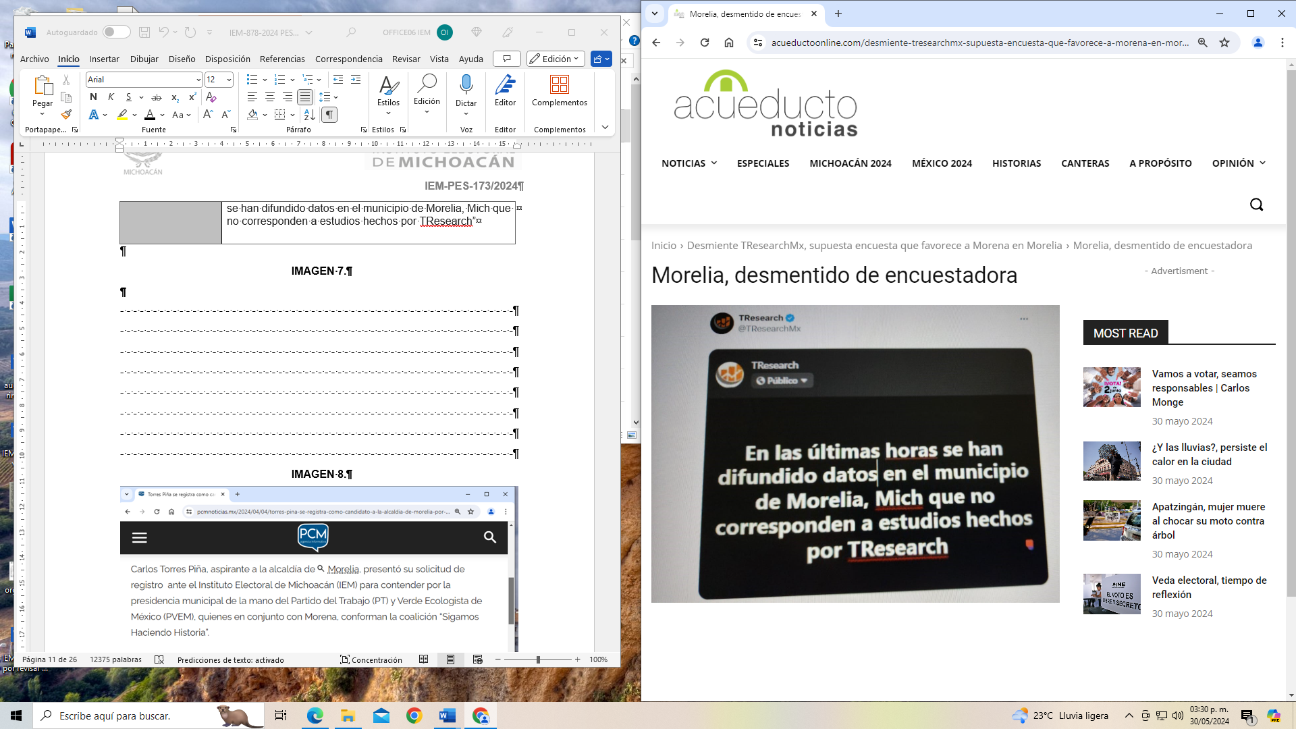This screenshot has height=729, width=1296.
Task: Sort paragraph content alphabetically
Action: click(x=309, y=115)
